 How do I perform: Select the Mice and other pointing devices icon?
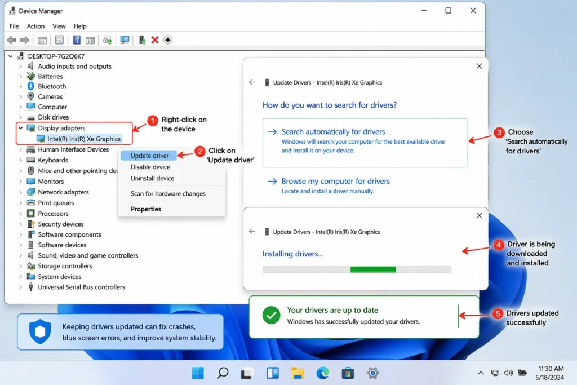point(31,170)
